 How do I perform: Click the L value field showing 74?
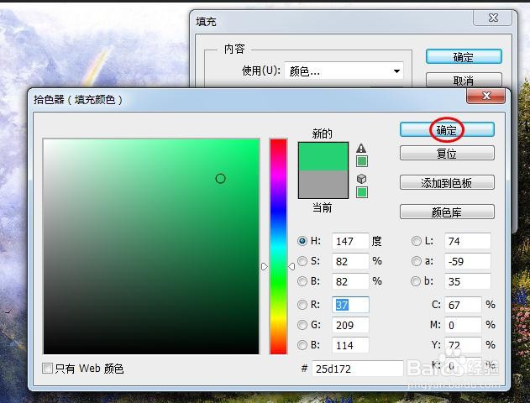(x=468, y=241)
